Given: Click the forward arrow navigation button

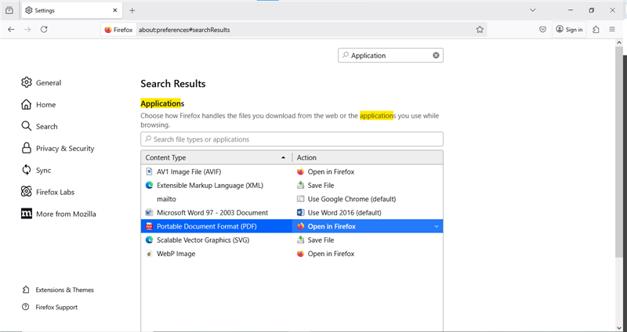Looking at the screenshot, I should click(x=27, y=30).
